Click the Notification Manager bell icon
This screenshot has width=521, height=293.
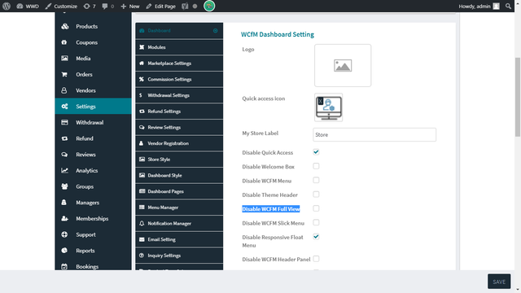142,223
